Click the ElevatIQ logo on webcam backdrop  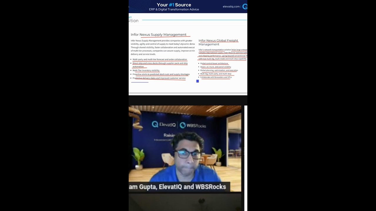point(164,125)
